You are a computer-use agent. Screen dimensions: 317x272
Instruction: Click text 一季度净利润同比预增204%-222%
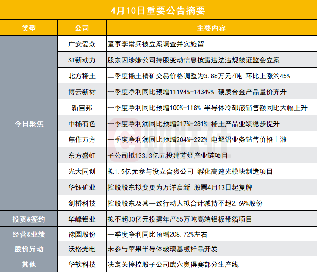point(157,139)
